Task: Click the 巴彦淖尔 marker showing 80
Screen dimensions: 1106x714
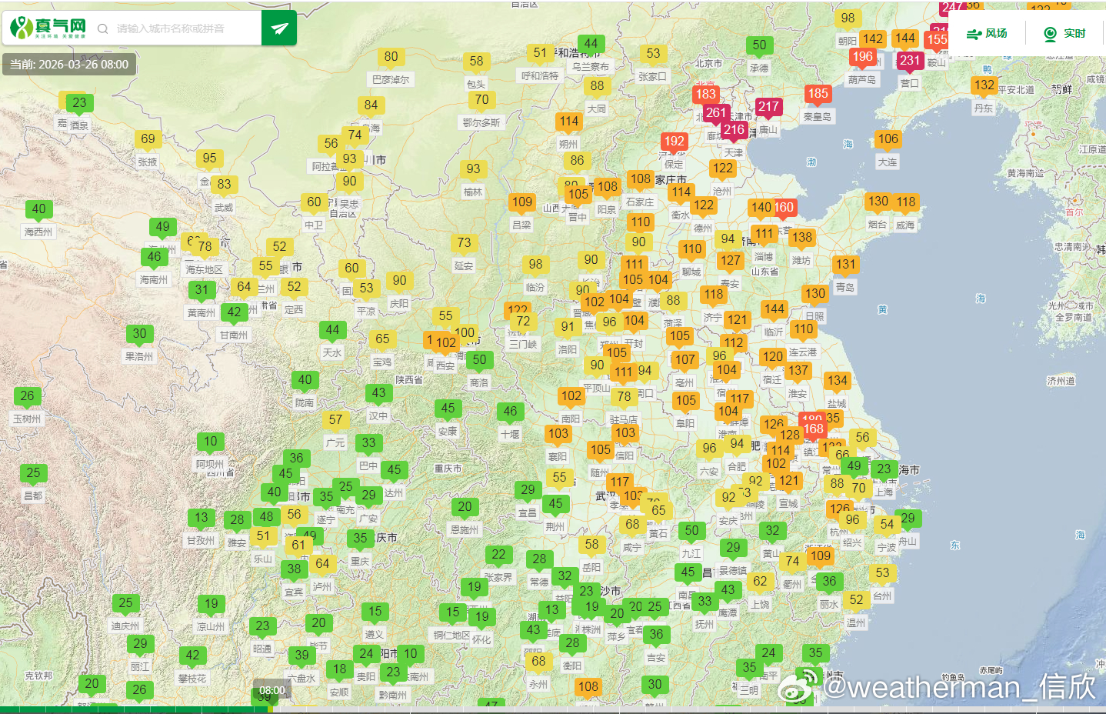Action: click(x=391, y=58)
